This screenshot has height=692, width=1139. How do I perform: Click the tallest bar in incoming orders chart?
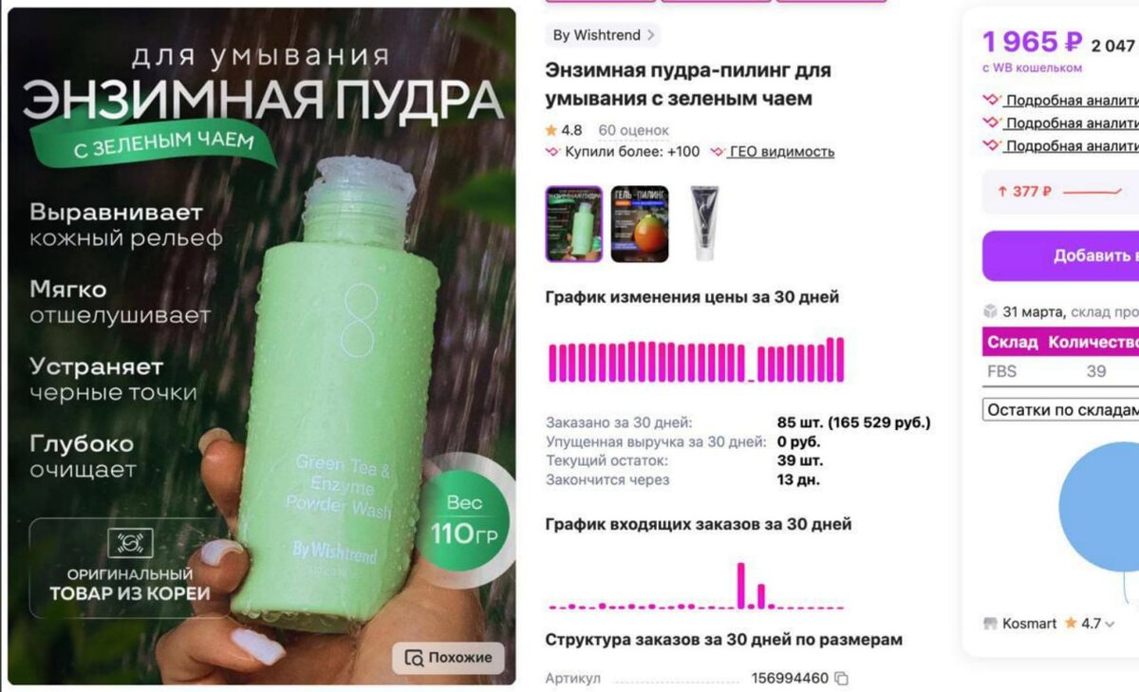point(741,586)
